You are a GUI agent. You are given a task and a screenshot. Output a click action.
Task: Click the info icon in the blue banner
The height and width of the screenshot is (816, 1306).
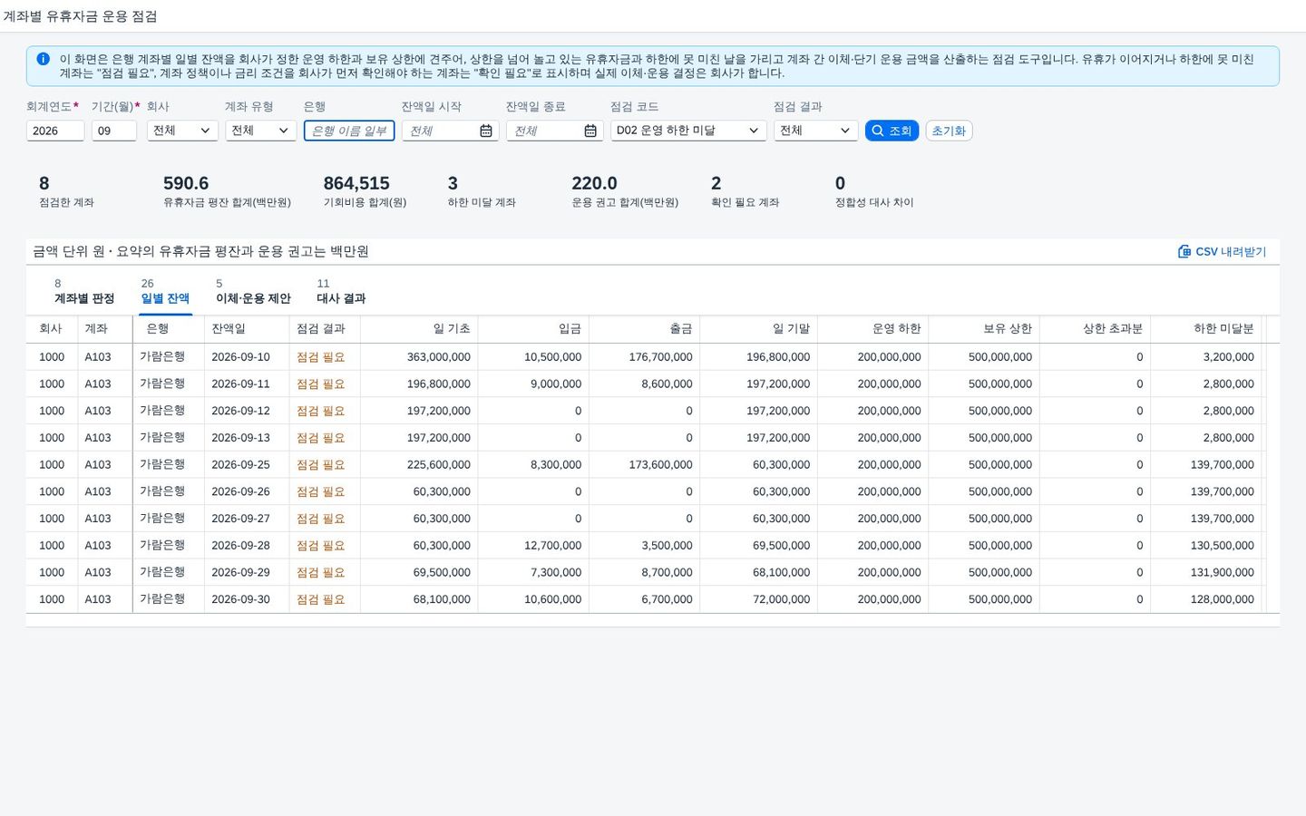tap(43, 59)
